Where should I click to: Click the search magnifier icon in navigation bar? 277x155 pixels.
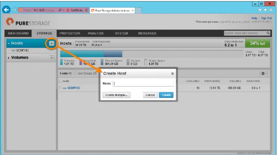coord(268,33)
